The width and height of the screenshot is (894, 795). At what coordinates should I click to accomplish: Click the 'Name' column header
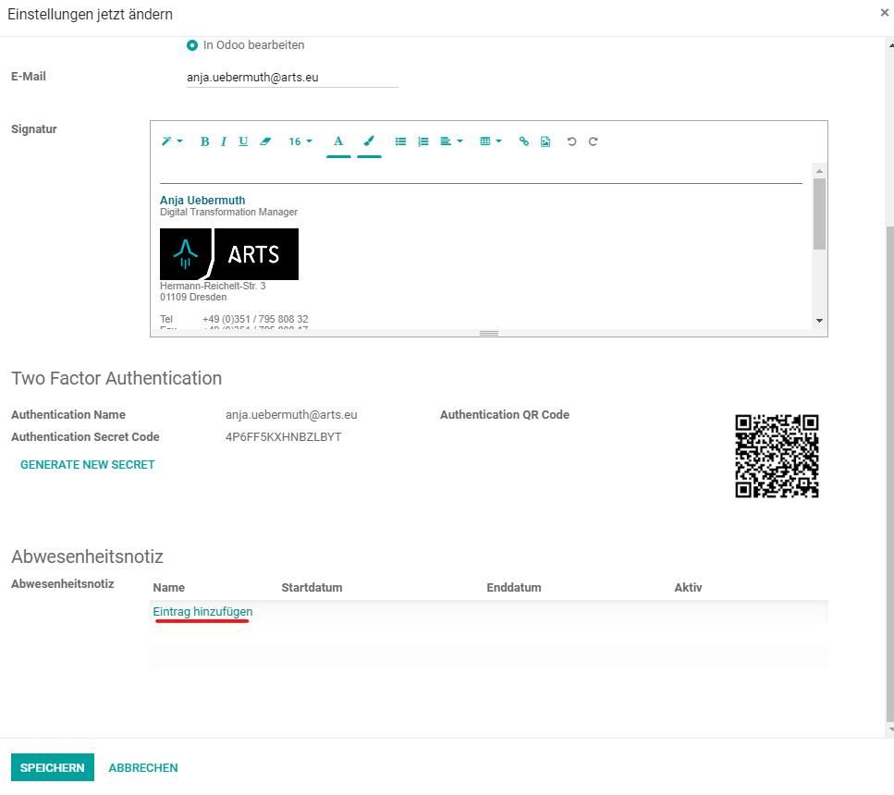(x=169, y=587)
